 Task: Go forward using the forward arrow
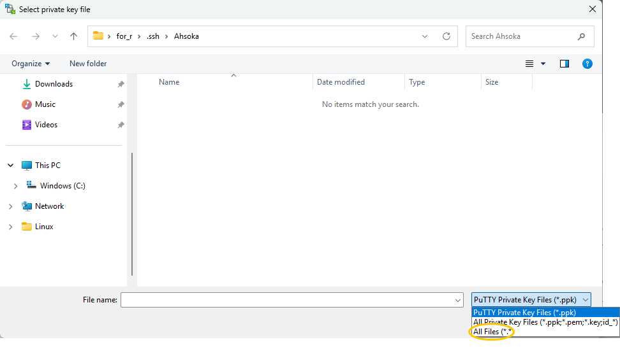click(x=36, y=36)
